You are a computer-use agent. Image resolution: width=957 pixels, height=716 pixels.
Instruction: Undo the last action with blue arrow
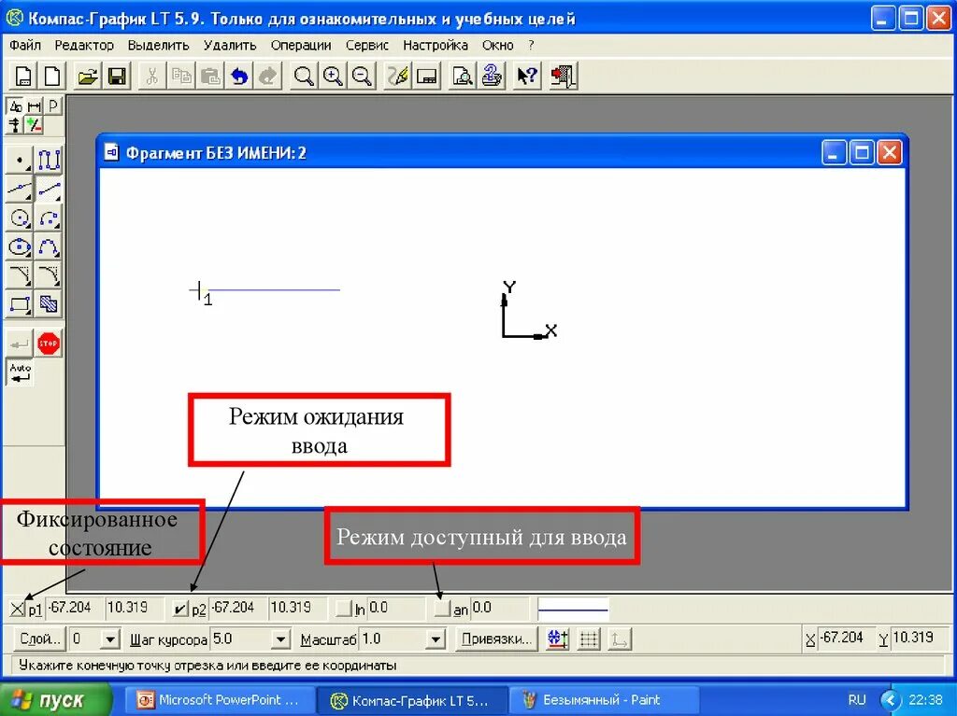point(239,77)
